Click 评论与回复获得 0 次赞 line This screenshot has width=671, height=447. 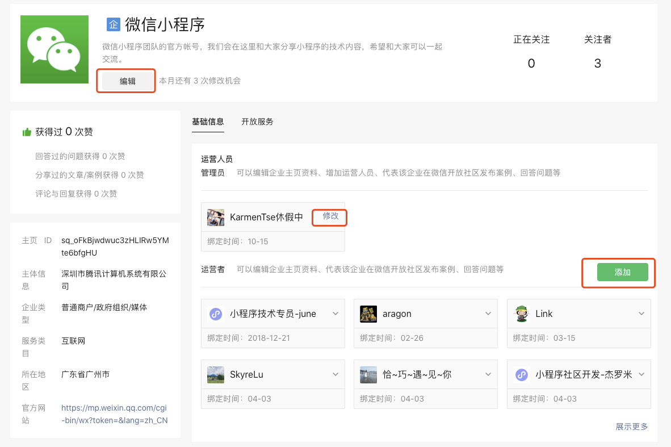pyautogui.click(x=76, y=194)
